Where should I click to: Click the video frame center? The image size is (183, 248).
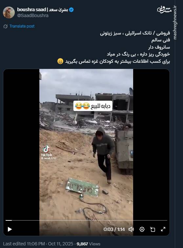(x=86, y=152)
